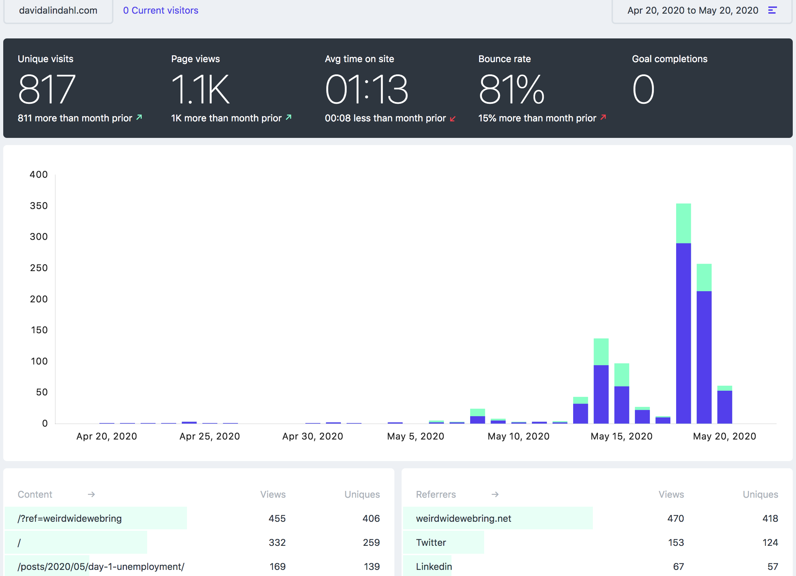Select the davidalindahl.com site tab
The height and width of the screenshot is (576, 796).
click(x=58, y=10)
